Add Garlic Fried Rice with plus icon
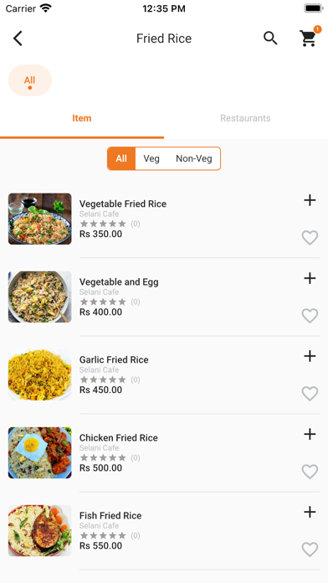Screen dimensions: 328x583 pyautogui.click(x=310, y=356)
